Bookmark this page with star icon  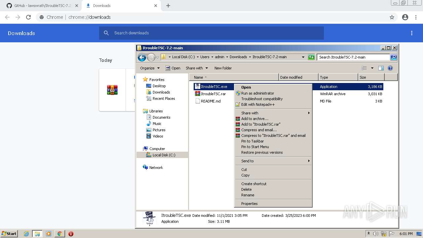point(392,17)
